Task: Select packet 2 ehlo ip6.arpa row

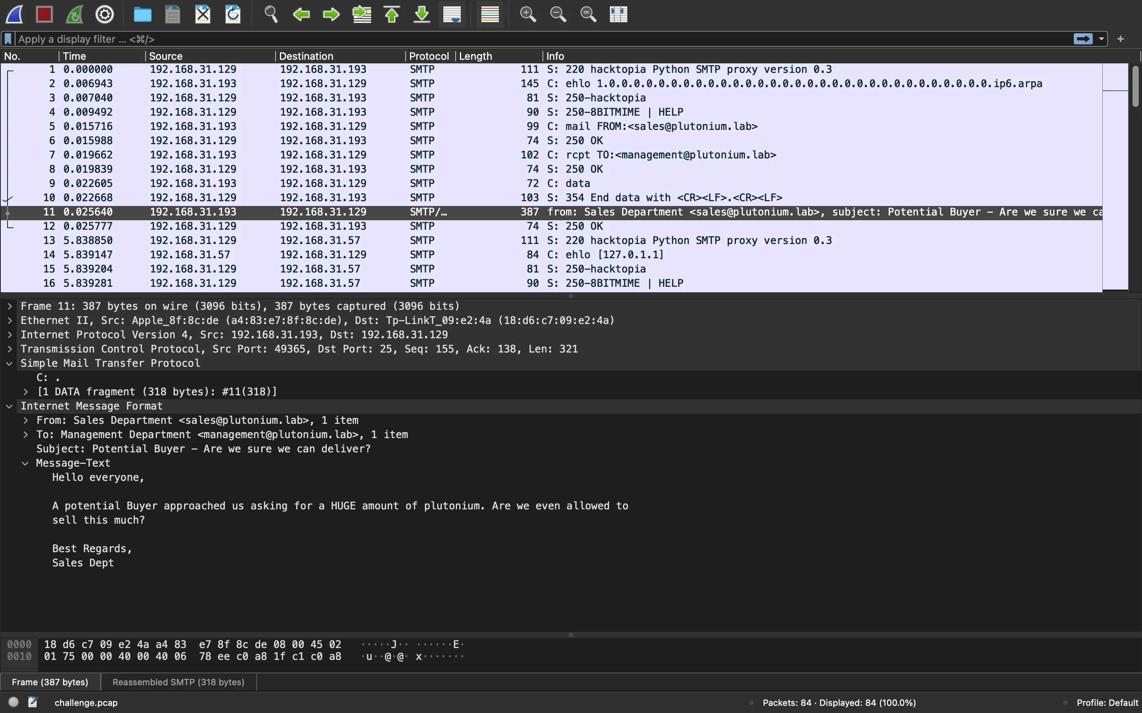Action: [x=551, y=84]
